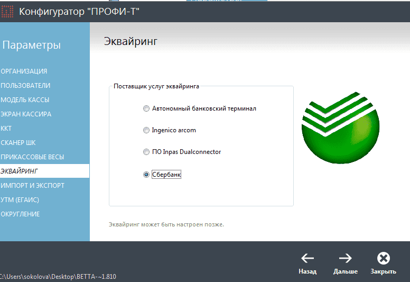
Task: Click the red dotted Конфигуратор app logo
Action: pos(7,12)
